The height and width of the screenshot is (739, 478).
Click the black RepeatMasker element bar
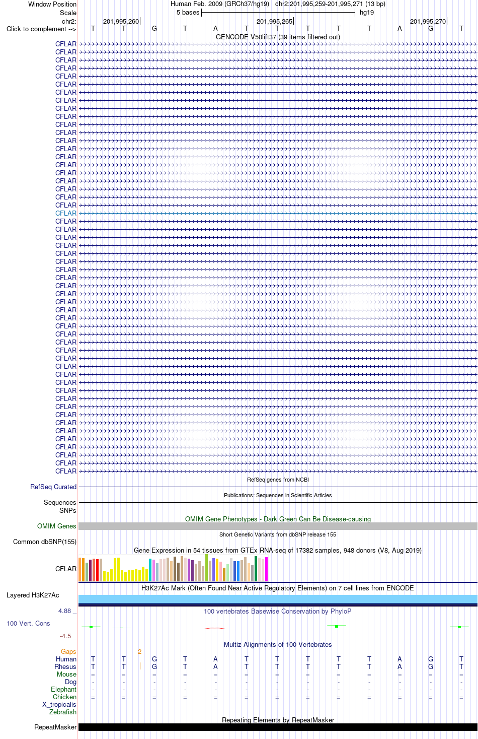[278, 727]
